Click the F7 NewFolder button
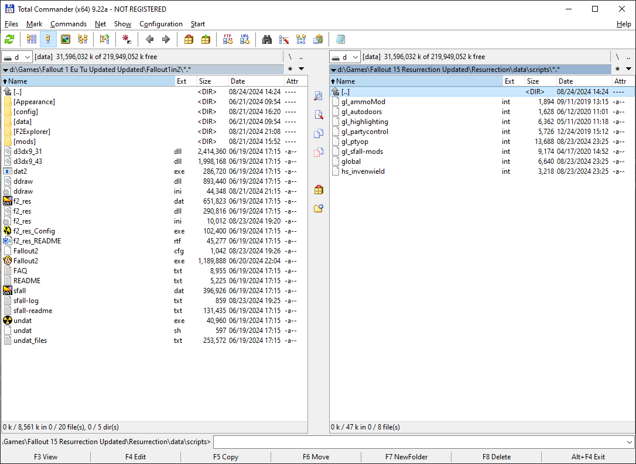Viewport: 636px width, 464px height. [x=406, y=457]
